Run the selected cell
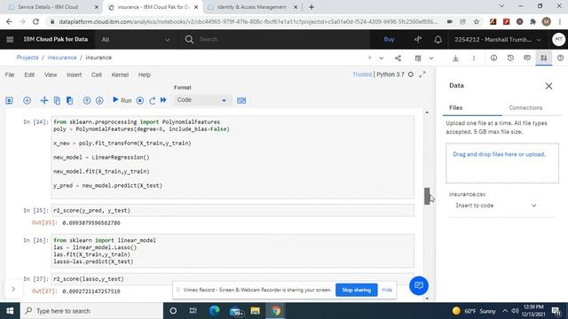The image size is (568, 319). click(122, 100)
